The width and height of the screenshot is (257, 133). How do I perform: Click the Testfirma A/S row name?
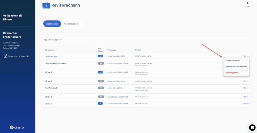click(51, 88)
